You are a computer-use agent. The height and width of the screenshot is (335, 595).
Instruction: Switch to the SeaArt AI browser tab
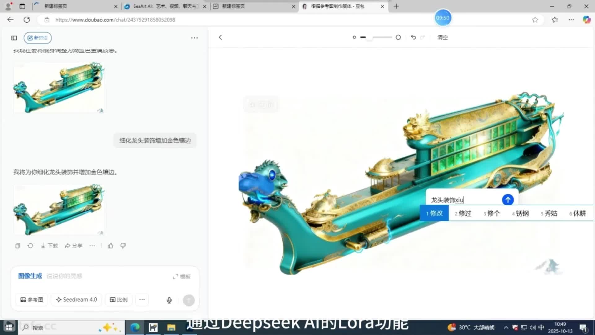[165, 6]
